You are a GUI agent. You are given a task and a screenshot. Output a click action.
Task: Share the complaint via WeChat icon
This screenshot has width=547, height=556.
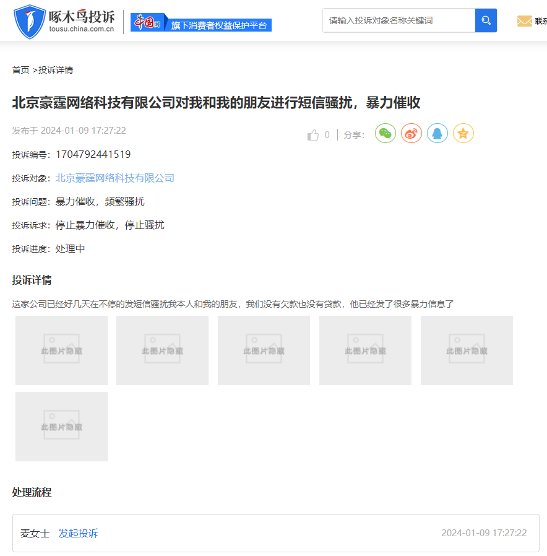click(x=385, y=133)
